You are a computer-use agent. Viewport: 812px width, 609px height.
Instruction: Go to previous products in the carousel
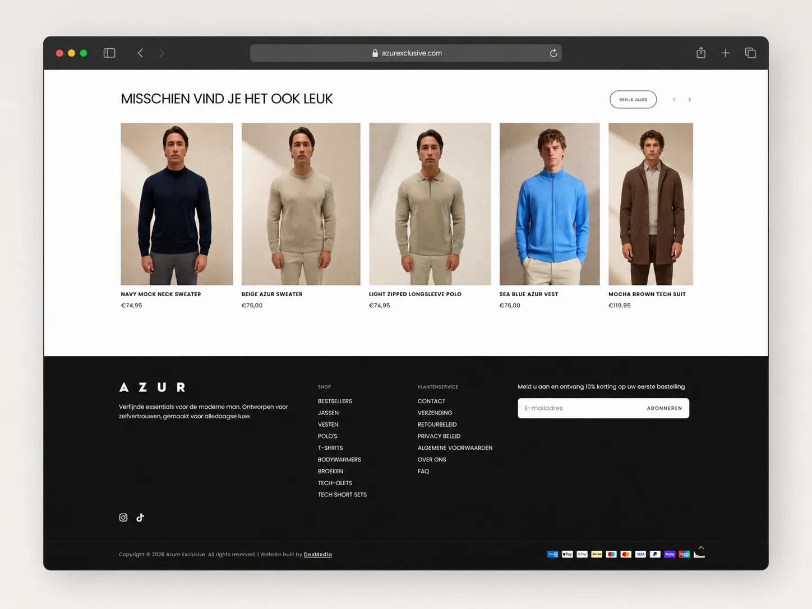674,100
